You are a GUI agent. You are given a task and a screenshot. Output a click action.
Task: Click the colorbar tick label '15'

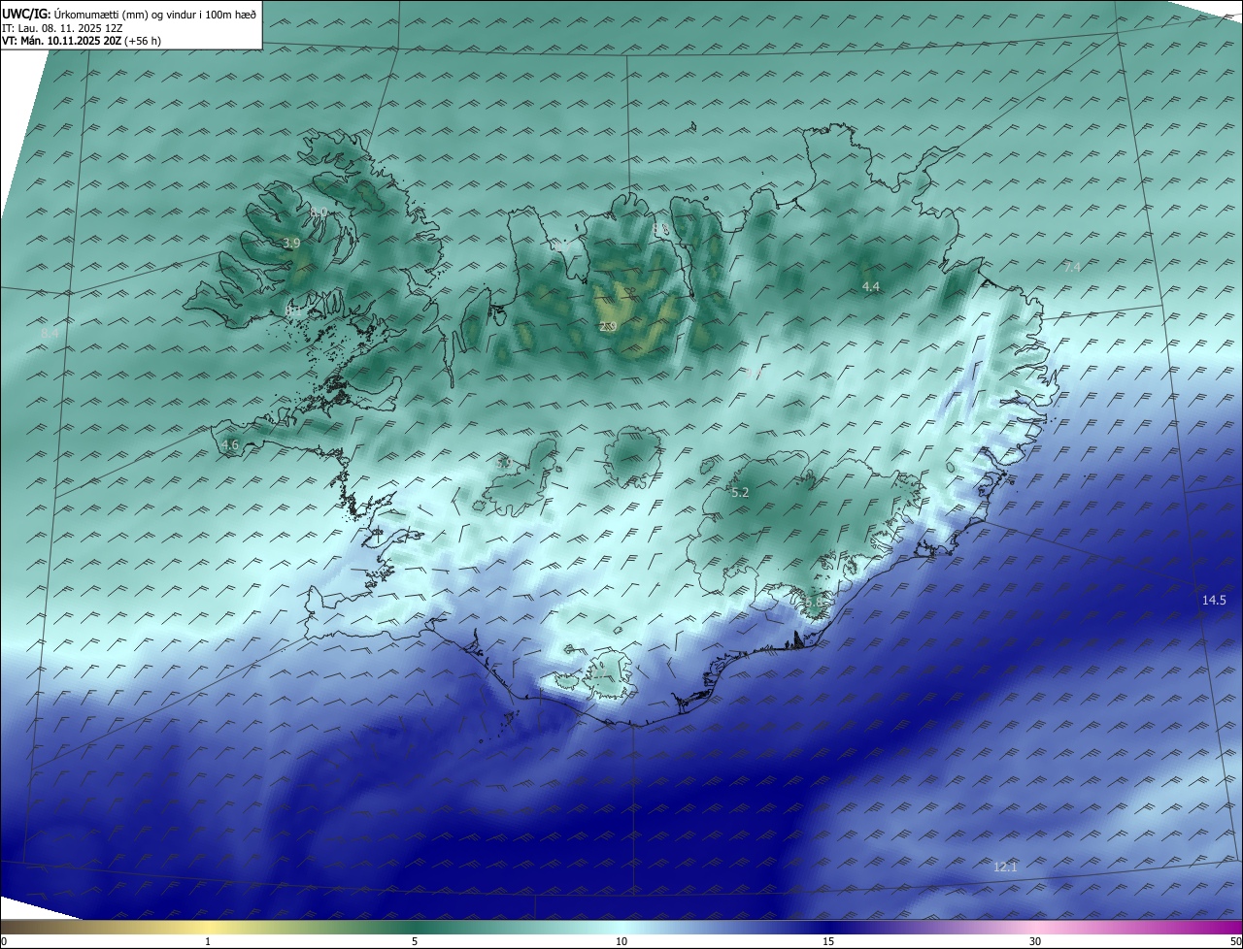point(828,941)
